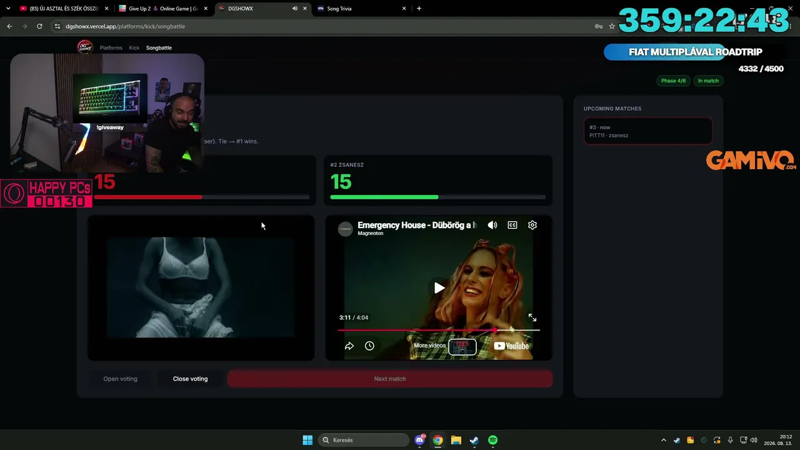Open Steam from the taskbar
Image resolution: width=800 pixels, height=450 pixels.
[x=474, y=440]
